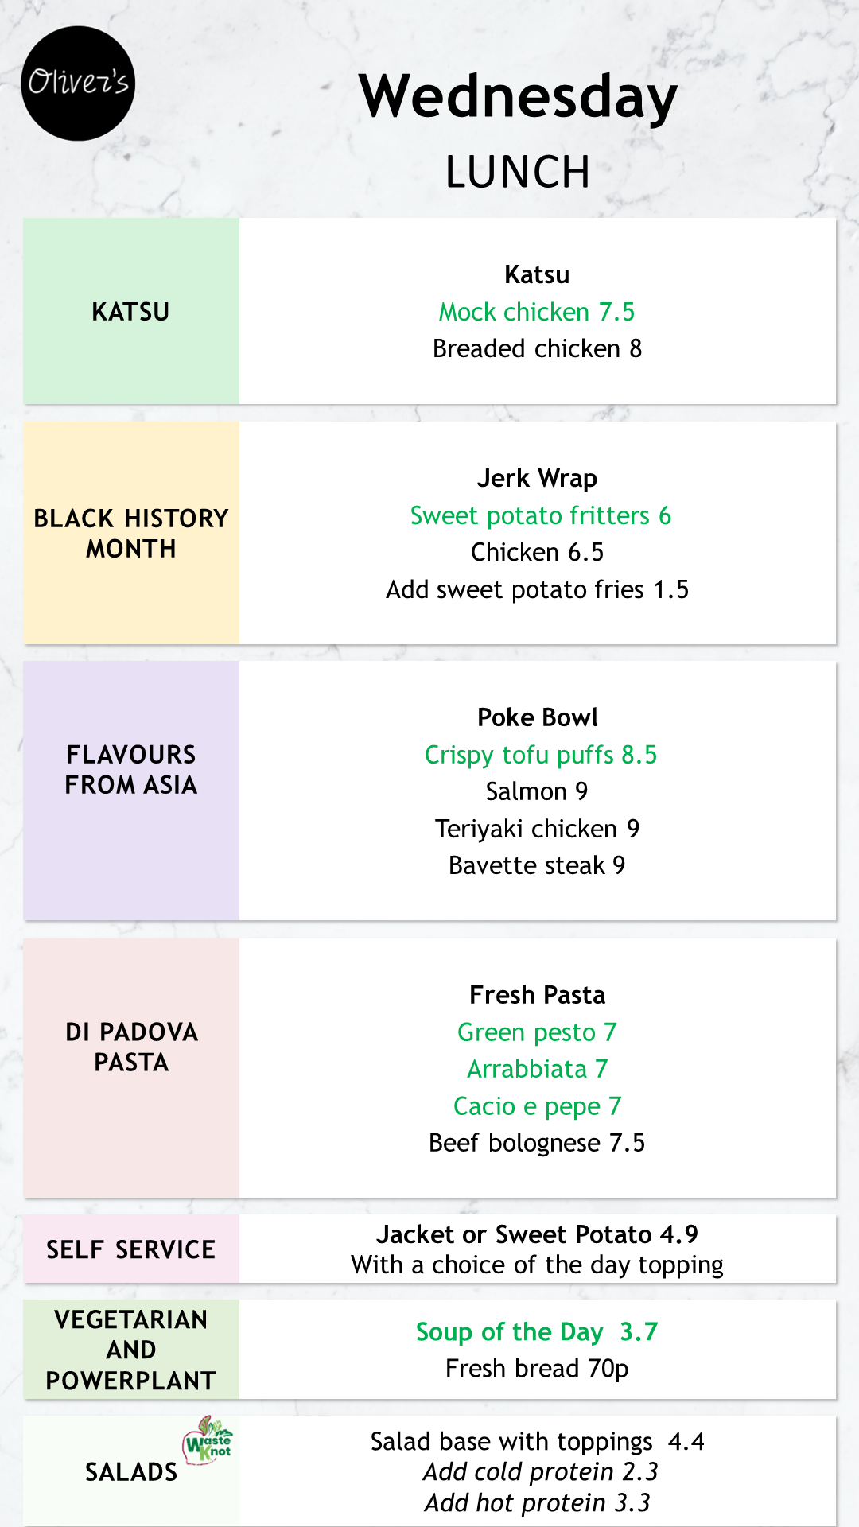Image resolution: width=859 pixels, height=1527 pixels.
Task: Click the Oliver's logo circle
Action: click(x=78, y=84)
